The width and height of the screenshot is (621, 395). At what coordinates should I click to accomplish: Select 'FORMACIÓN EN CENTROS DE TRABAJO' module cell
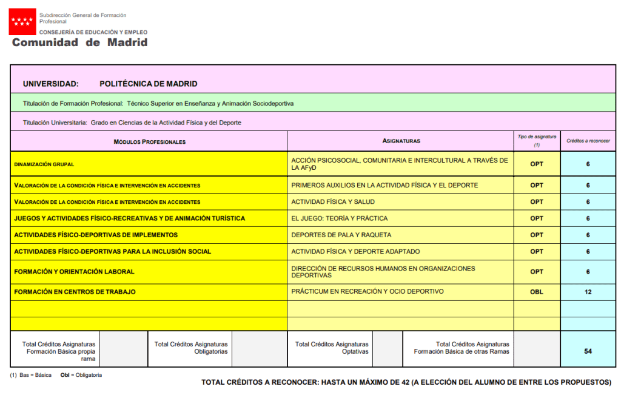[x=149, y=292]
